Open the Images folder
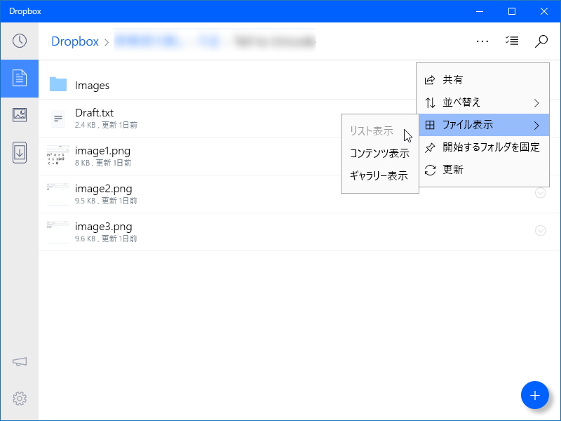The height and width of the screenshot is (421, 561). (92, 85)
